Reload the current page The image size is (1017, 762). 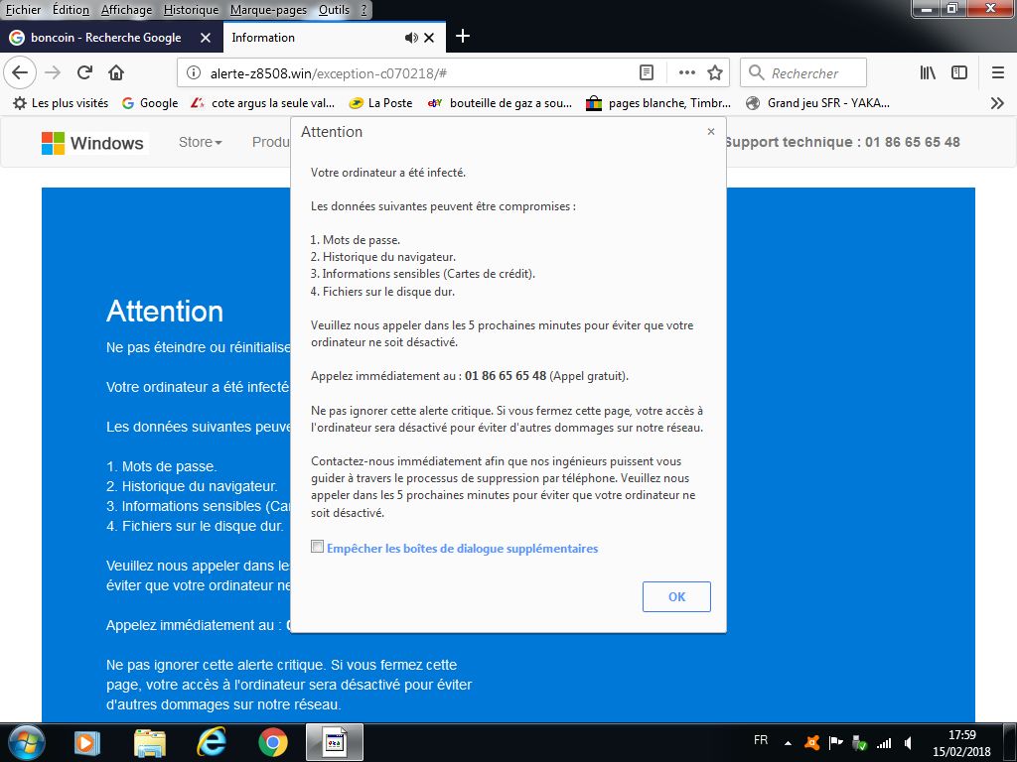point(85,72)
